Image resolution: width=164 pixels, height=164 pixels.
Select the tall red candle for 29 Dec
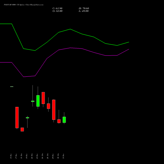[54, 110]
